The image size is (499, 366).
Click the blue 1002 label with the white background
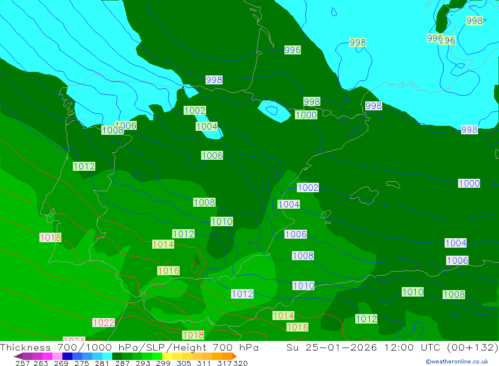[308, 187]
